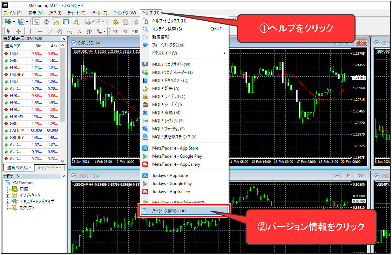Choose MQL5ウェブトレーダー (T) entry

tap(184, 73)
